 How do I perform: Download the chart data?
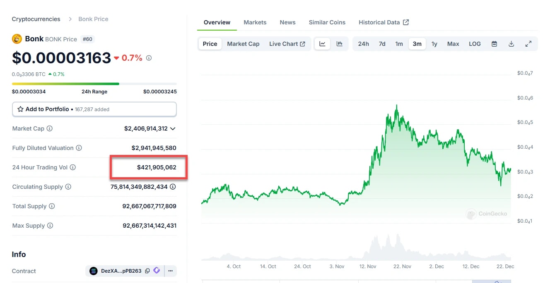click(511, 44)
